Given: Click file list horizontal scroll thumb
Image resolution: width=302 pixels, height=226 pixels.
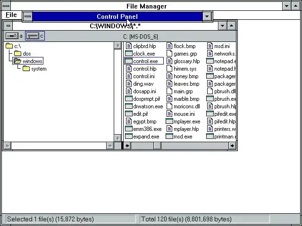Looking at the screenshot, I should coord(157,146).
